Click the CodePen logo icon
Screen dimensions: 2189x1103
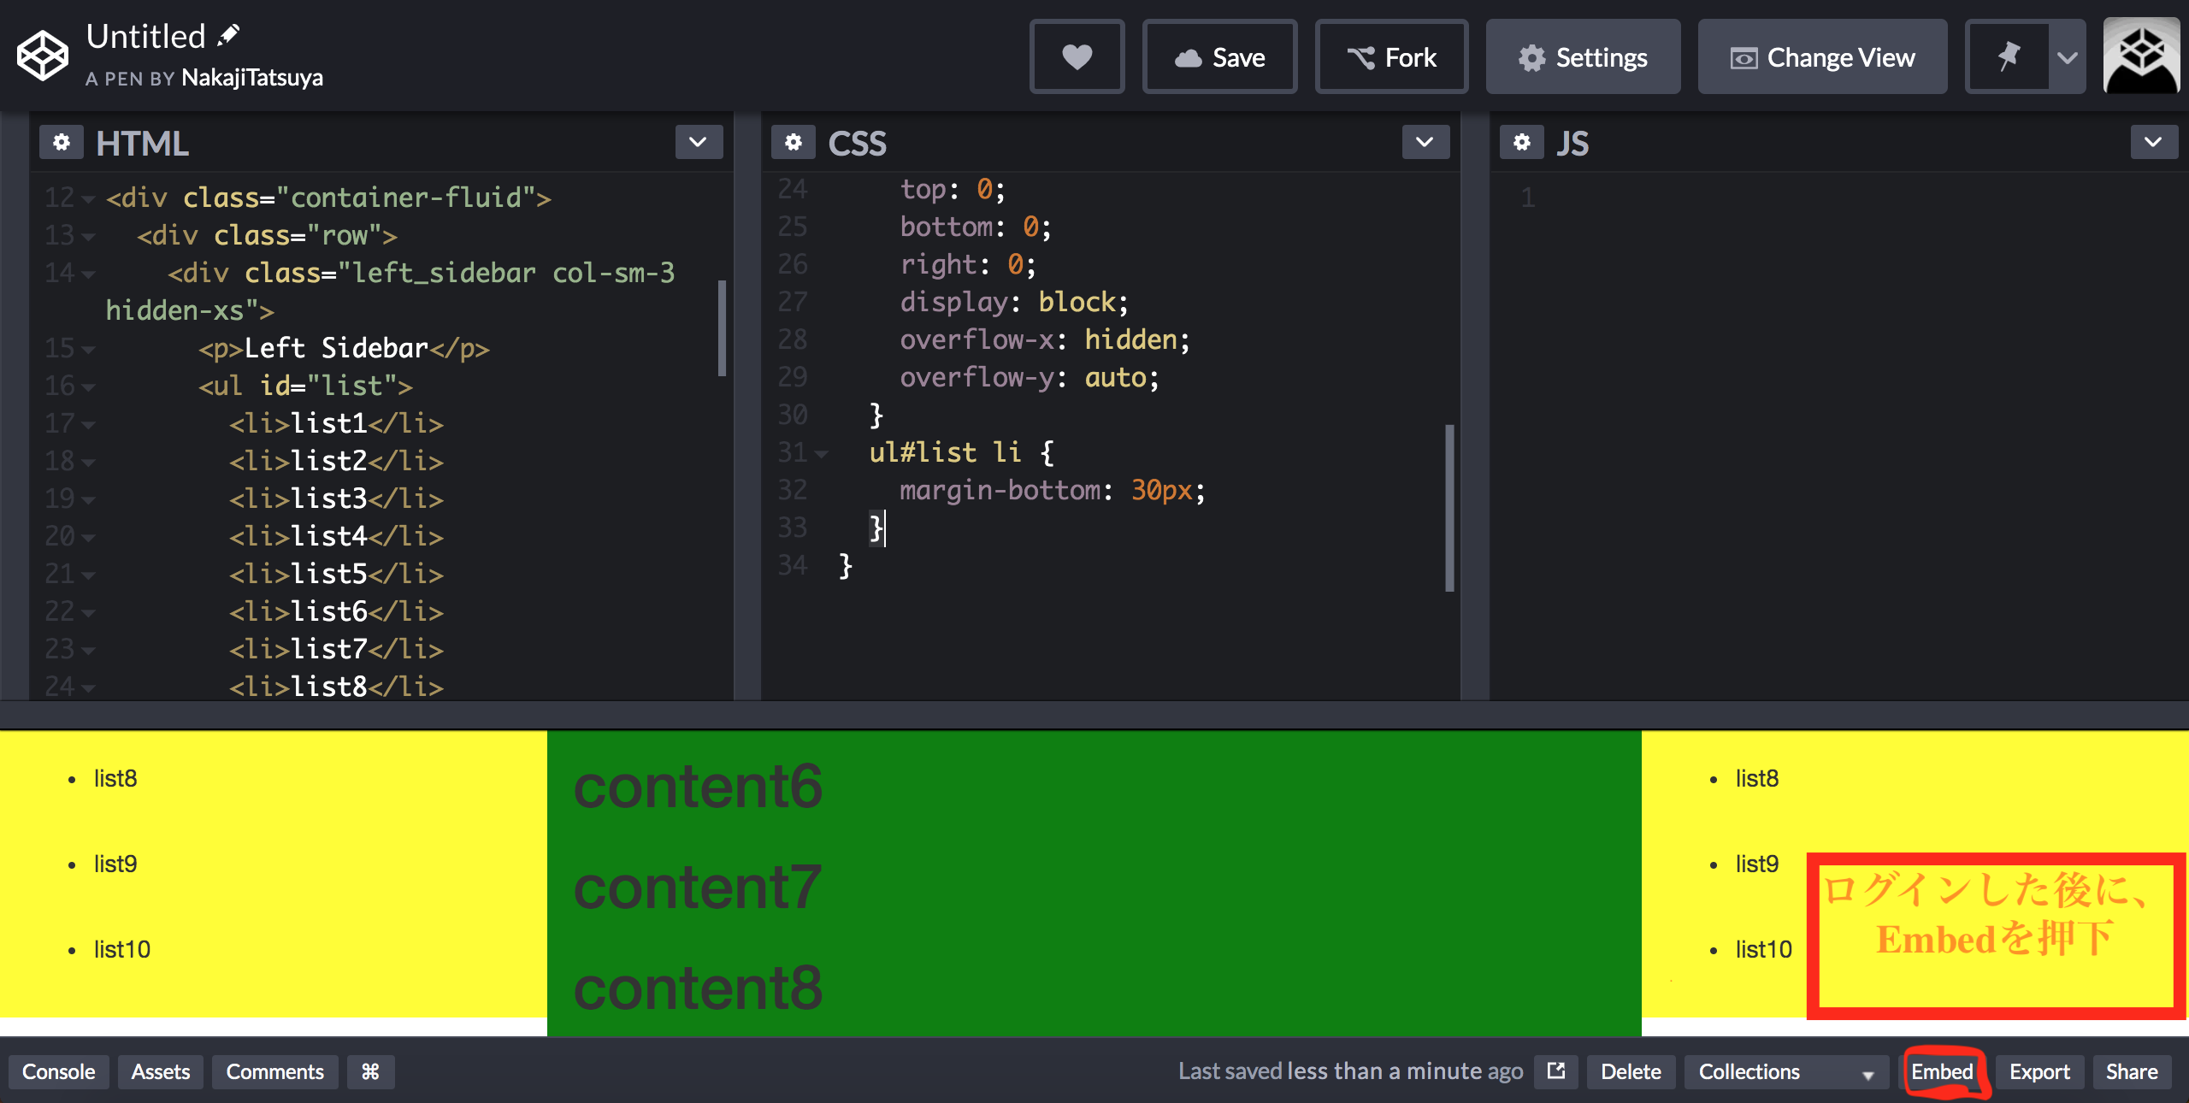click(x=43, y=56)
